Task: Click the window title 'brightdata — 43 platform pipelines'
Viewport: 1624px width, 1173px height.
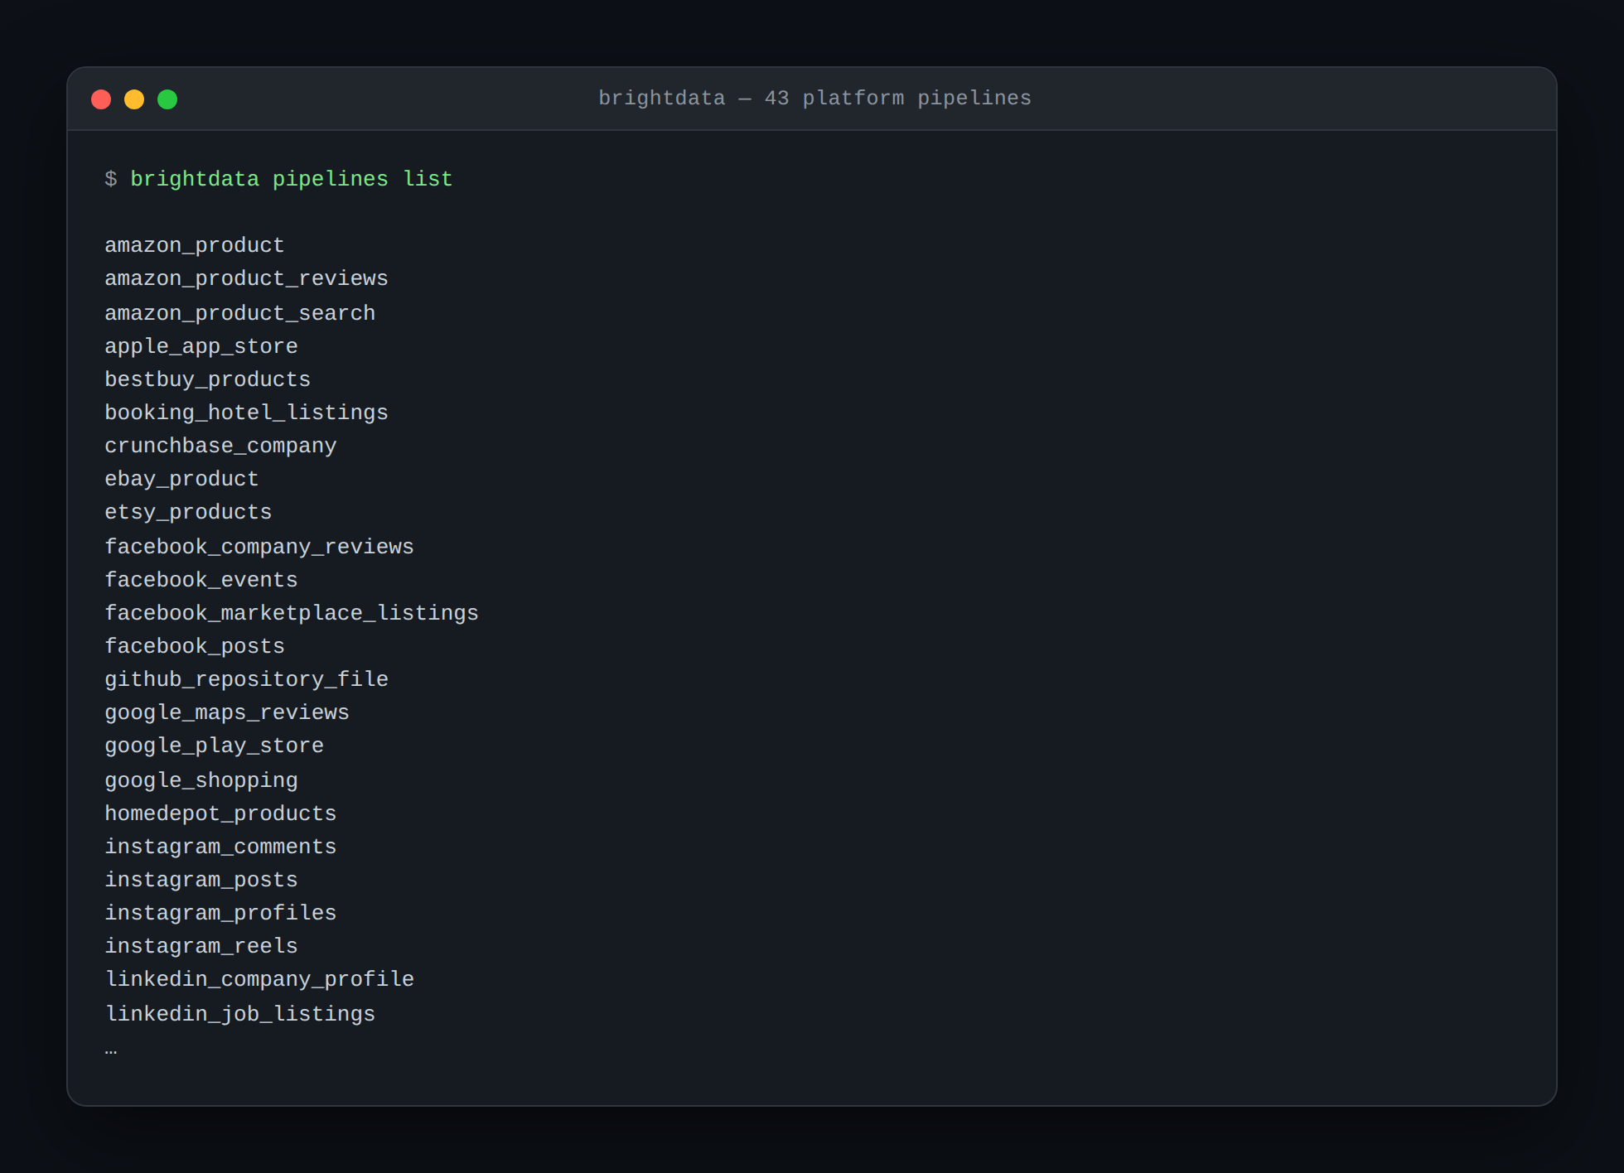Action: [x=814, y=99]
